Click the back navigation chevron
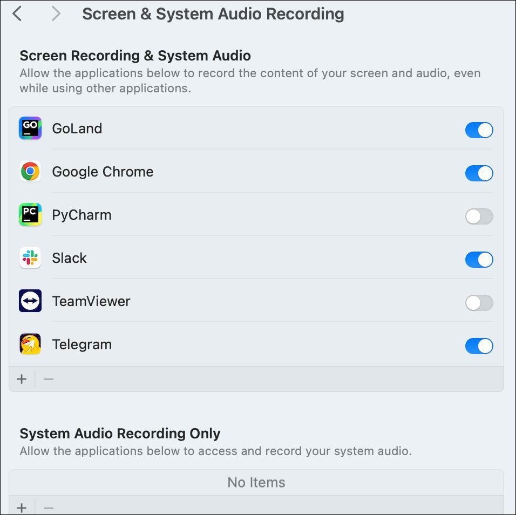This screenshot has width=516, height=515. point(17,13)
